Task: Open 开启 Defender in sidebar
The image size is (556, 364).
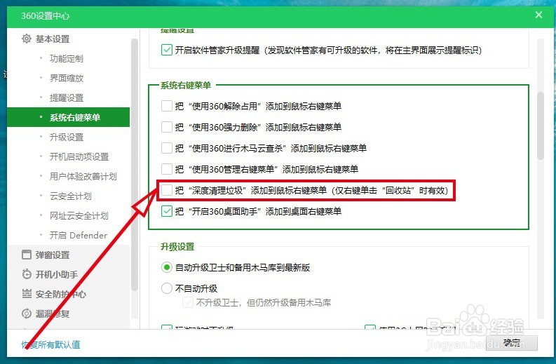Action: coord(78,235)
